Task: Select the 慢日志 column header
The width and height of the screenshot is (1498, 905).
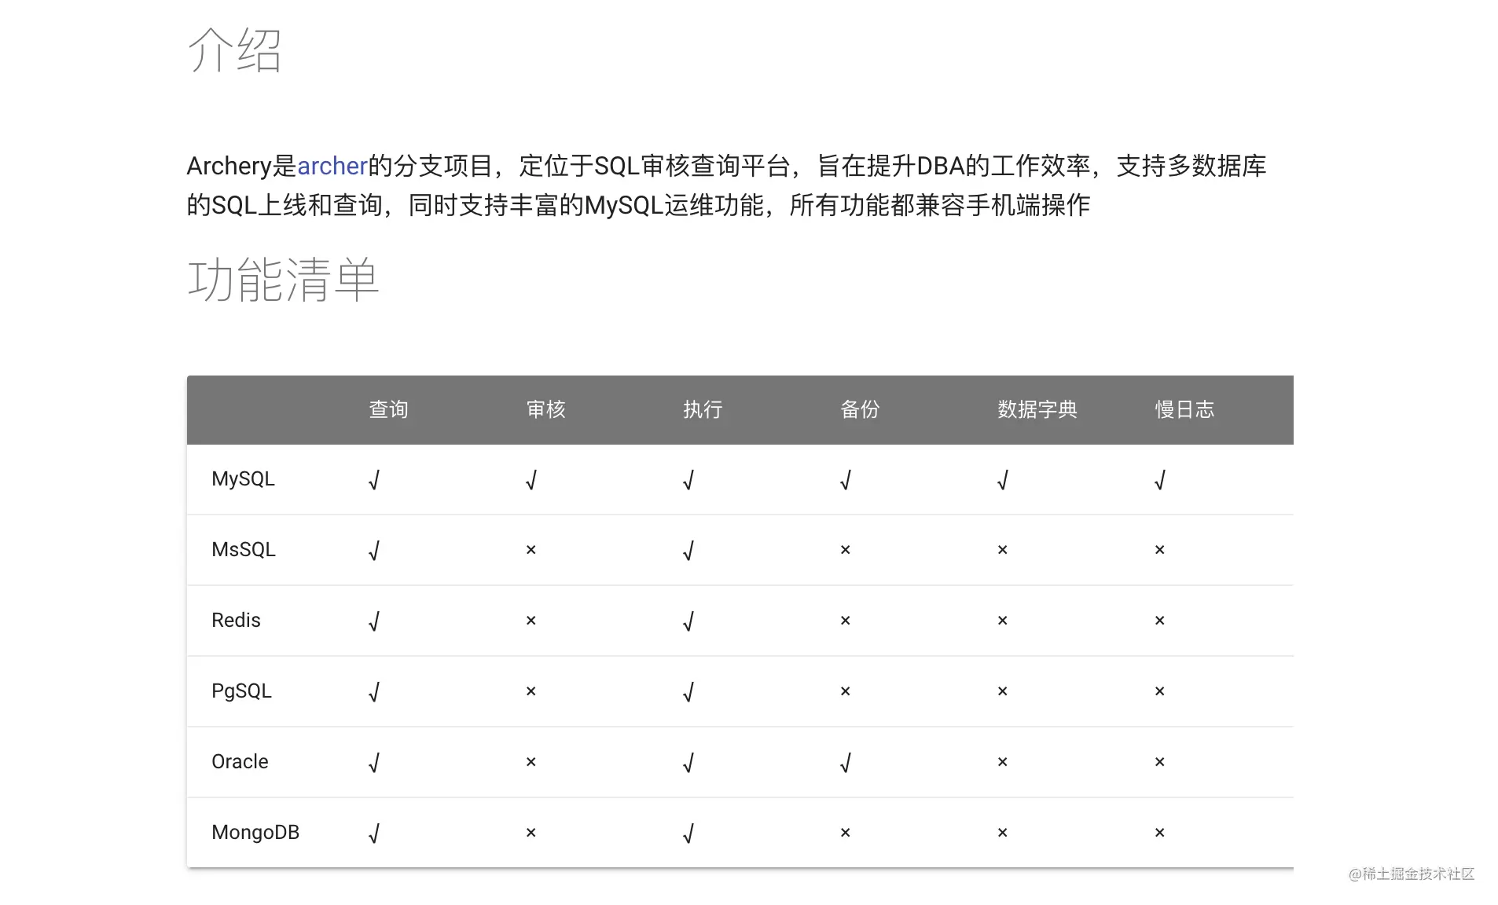Action: 1184,409
